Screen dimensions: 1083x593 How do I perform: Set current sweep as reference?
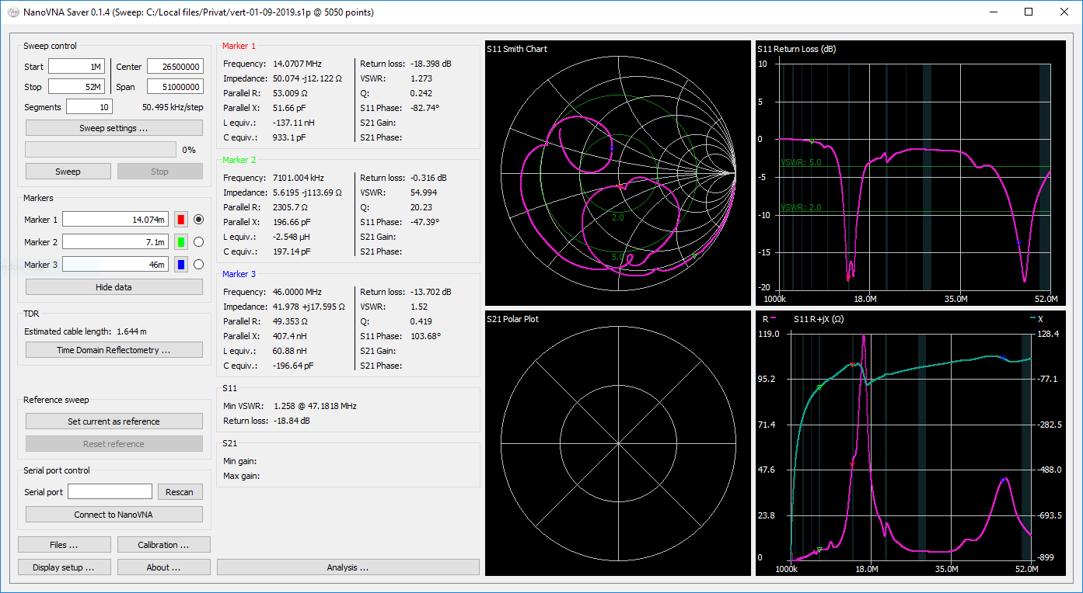click(114, 421)
